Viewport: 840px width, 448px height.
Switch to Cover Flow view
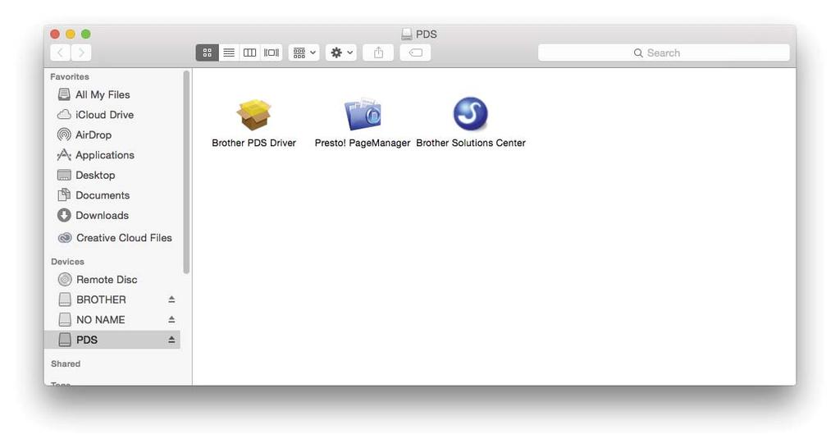tap(272, 53)
